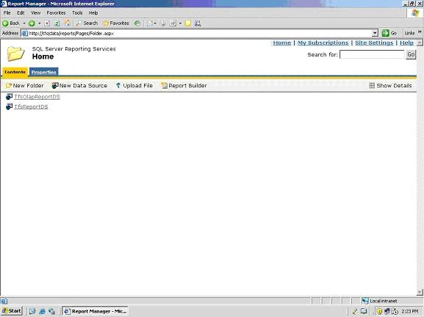
Task: Click the last icon in the IE toolbar
Action: [198, 23]
